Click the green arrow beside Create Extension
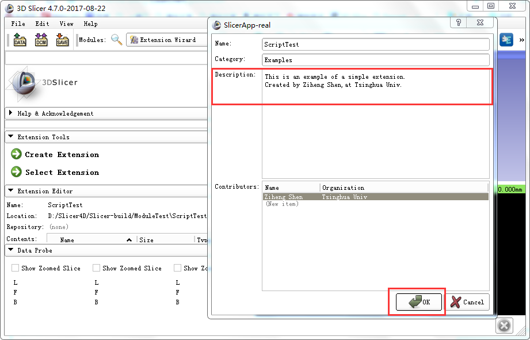This screenshot has height=340, width=530. pos(16,154)
